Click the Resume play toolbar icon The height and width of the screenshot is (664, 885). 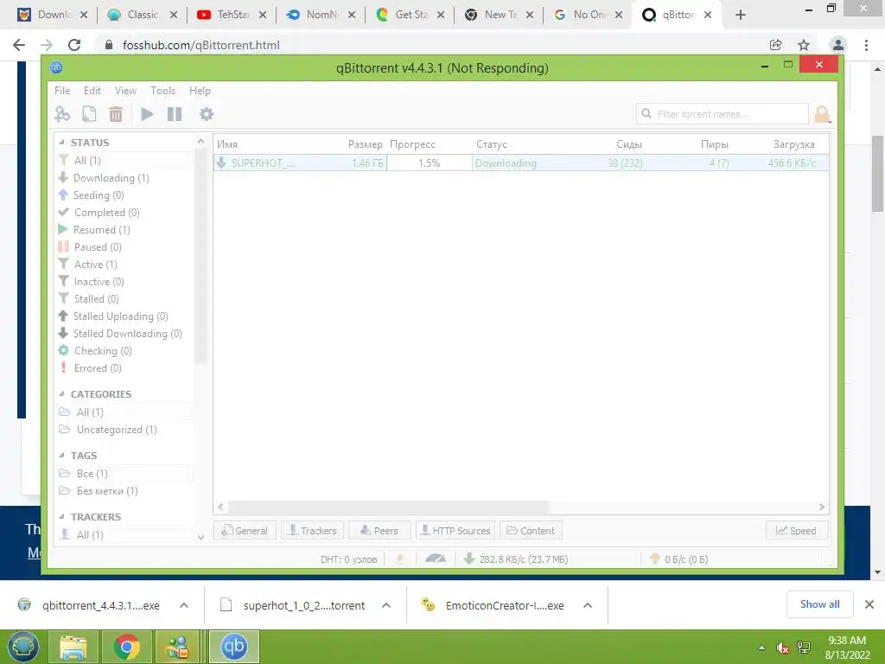tap(147, 114)
